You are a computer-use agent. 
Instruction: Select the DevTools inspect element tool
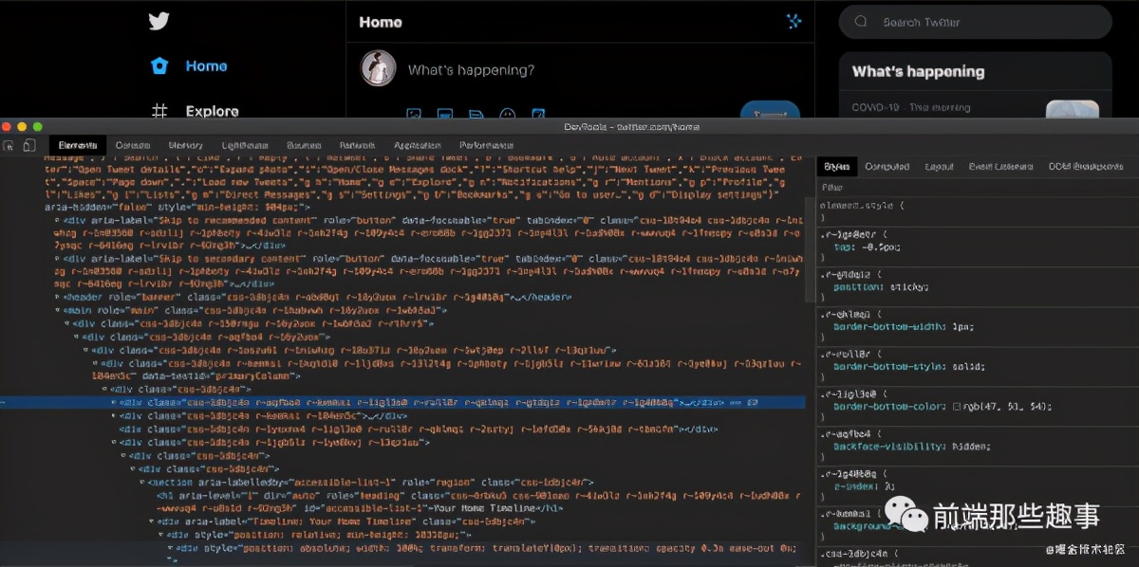9,145
